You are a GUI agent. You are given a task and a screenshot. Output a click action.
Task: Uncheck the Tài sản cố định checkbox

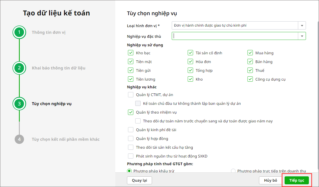190,53
